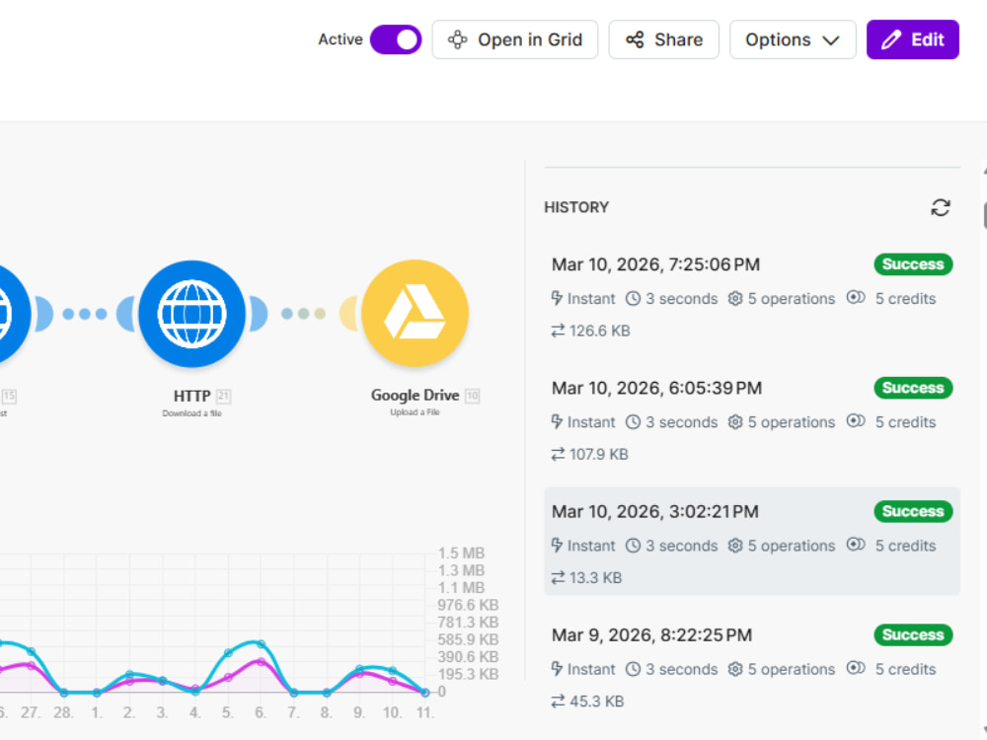Select the Google Drive module icon

pyautogui.click(x=415, y=314)
